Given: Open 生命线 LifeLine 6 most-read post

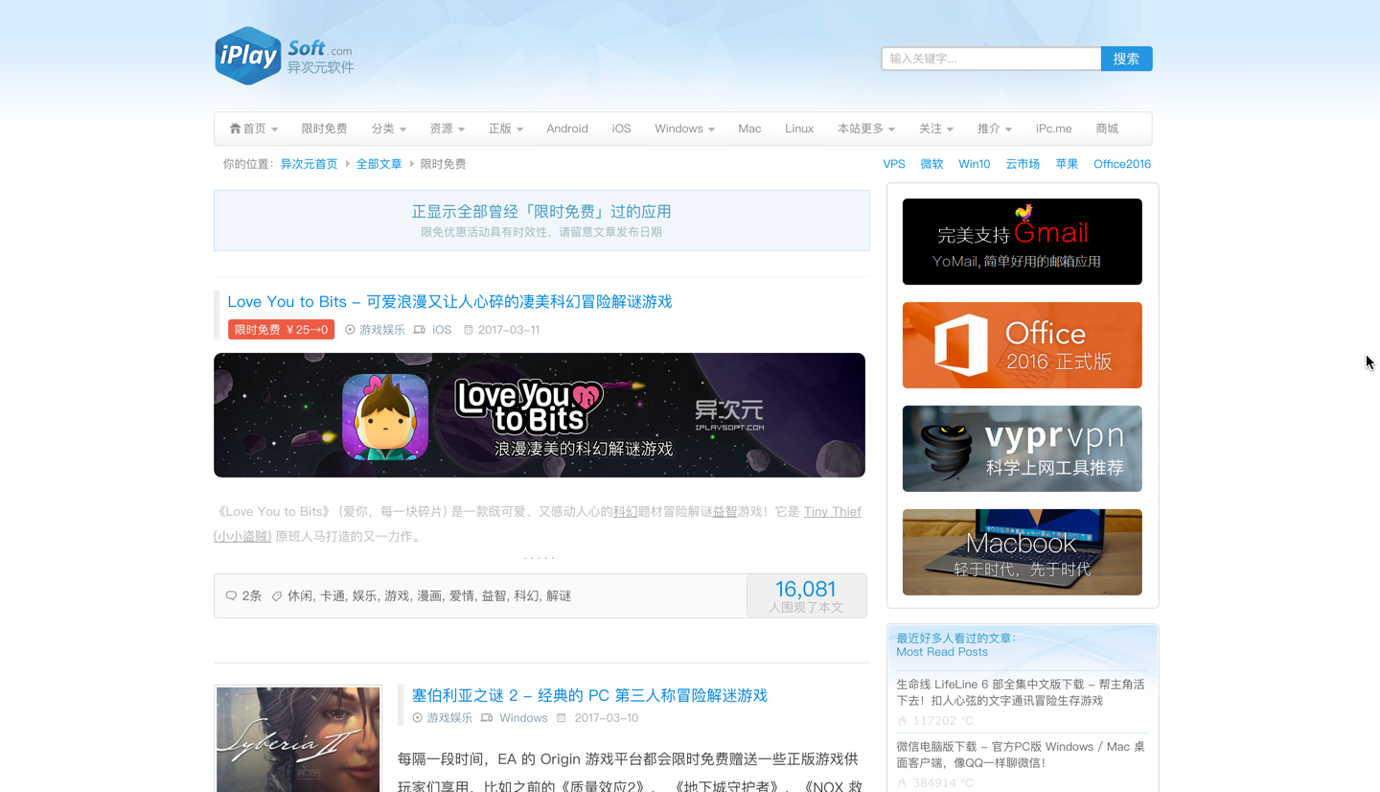Looking at the screenshot, I should 1021,692.
